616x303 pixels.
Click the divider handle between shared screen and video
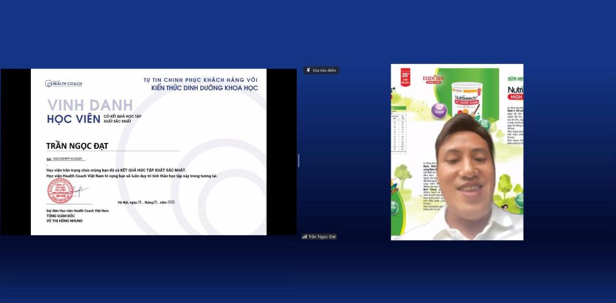[x=299, y=160]
